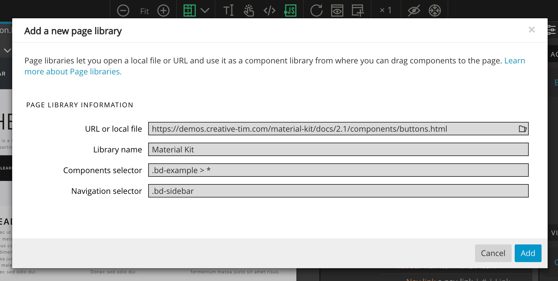This screenshot has height=281, width=558.
Task: Toggle the green page layout icon
Action: pyautogui.click(x=189, y=10)
